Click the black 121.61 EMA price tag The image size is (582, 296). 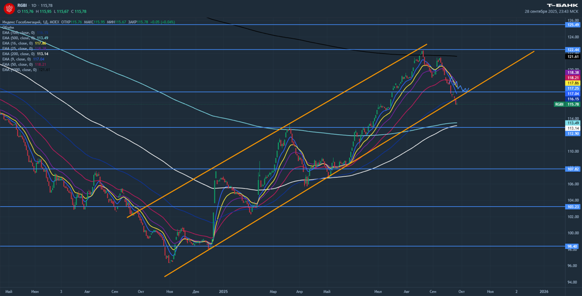pos(572,57)
